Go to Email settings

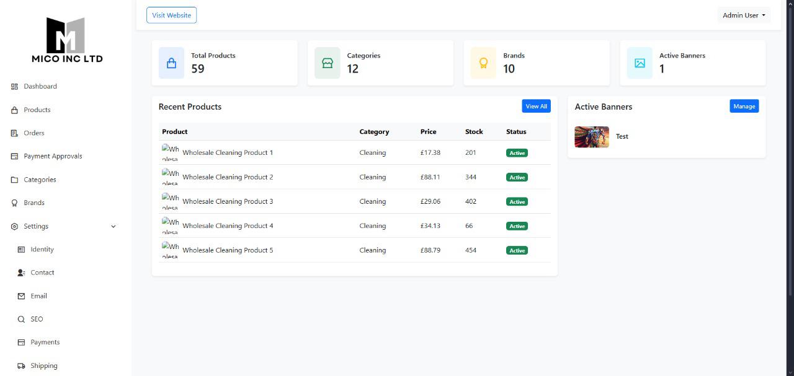(x=38, y=296)
